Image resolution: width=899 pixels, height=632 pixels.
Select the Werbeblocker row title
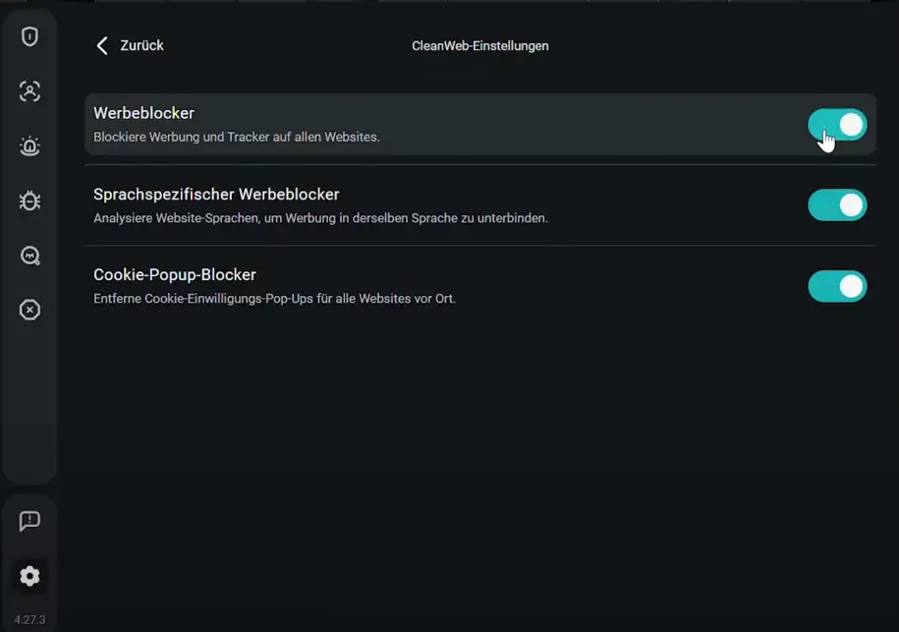coord(143,113)
